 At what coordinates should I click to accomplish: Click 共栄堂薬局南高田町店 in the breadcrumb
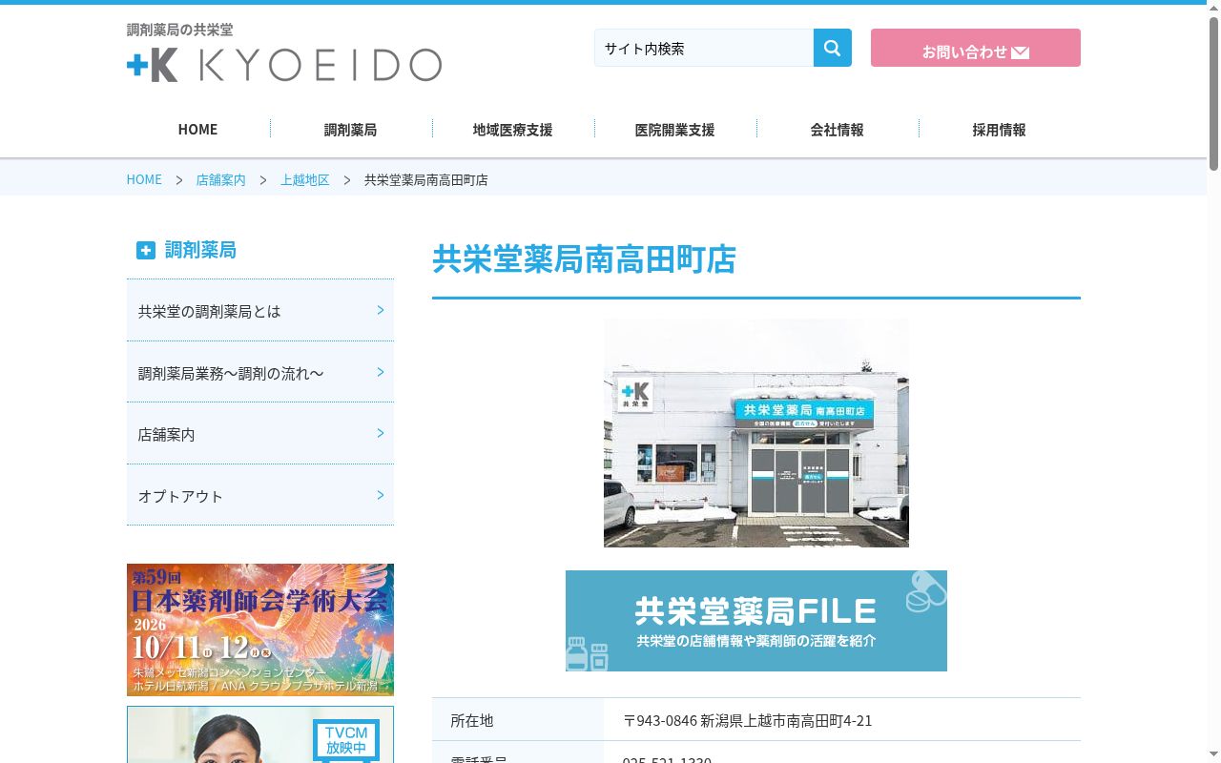(x=426, y=179)
